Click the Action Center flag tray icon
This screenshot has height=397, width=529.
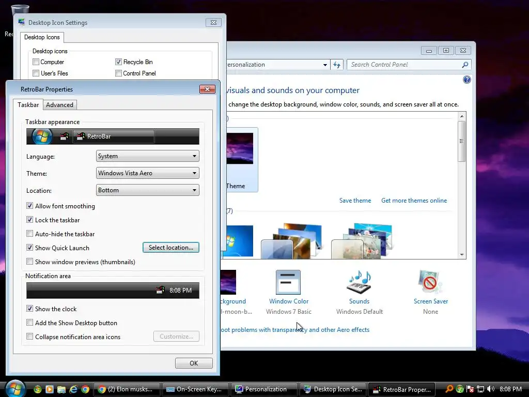click(x=470, y=389)
